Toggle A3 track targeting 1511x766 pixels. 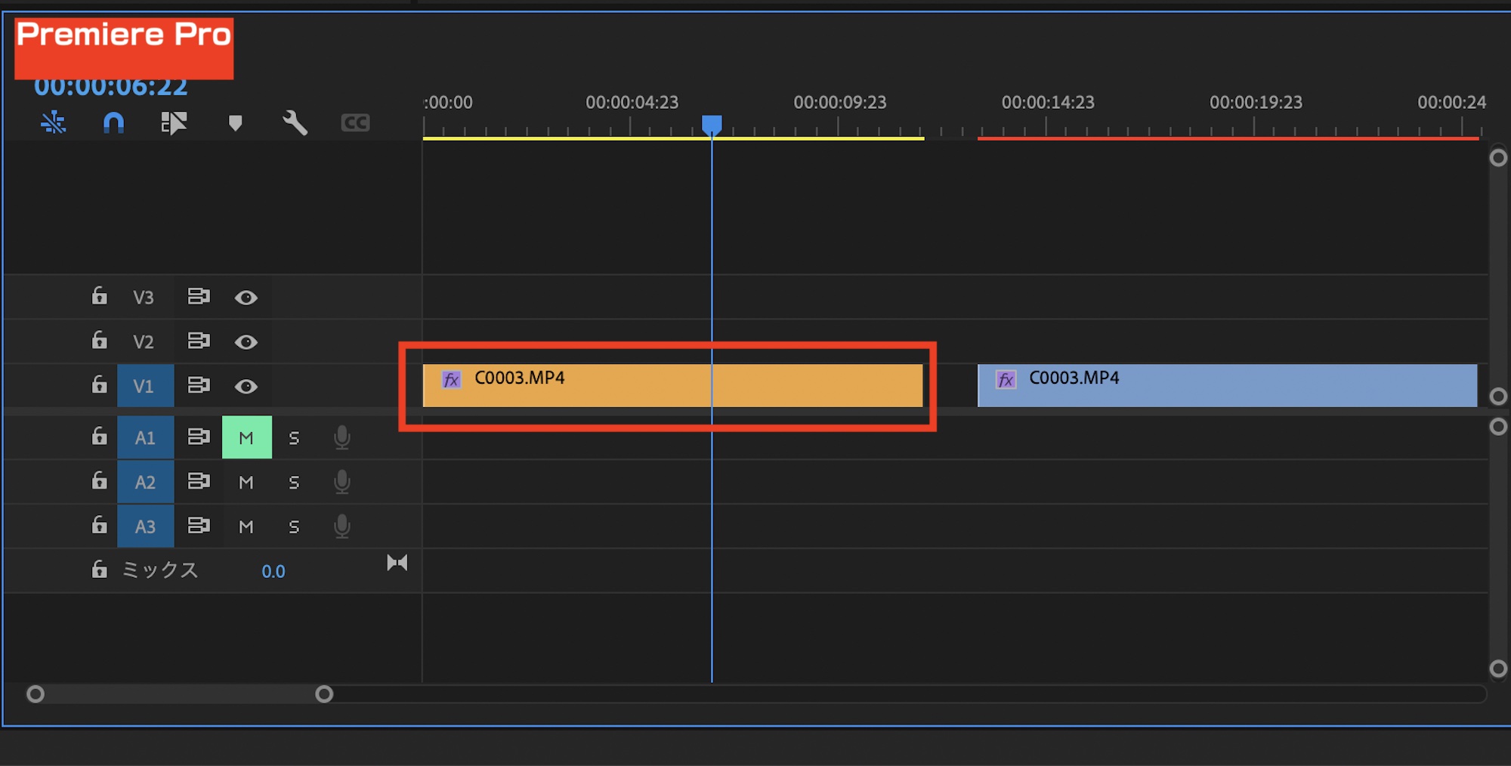[x=146, y=527]
